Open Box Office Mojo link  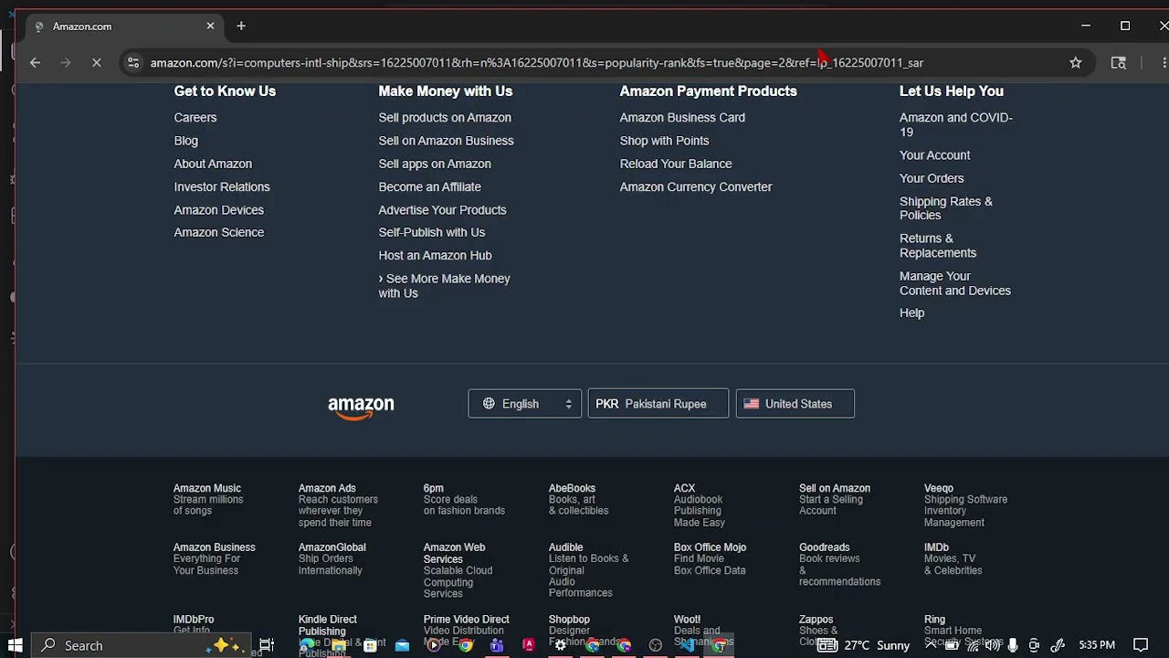click(710, 558)
